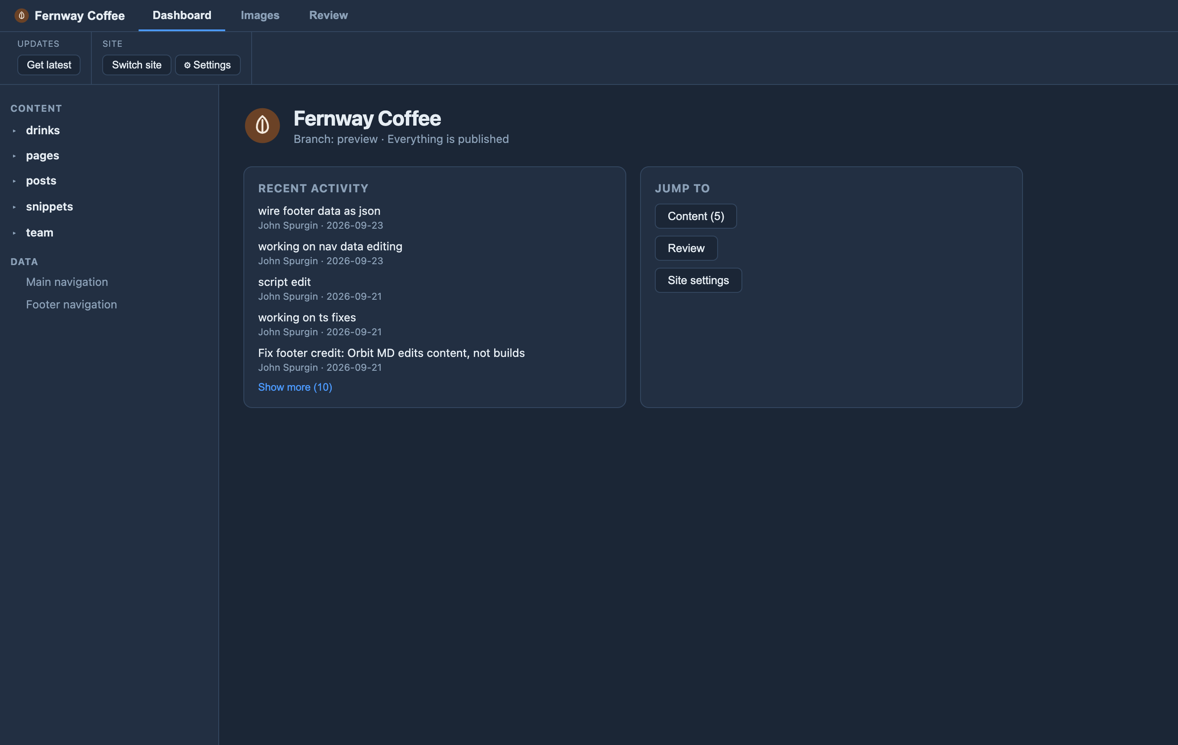This screenshot has height=745, width=1178.
Task: Click the Fernway Coffee name in top bar
Action: [80, 16]
